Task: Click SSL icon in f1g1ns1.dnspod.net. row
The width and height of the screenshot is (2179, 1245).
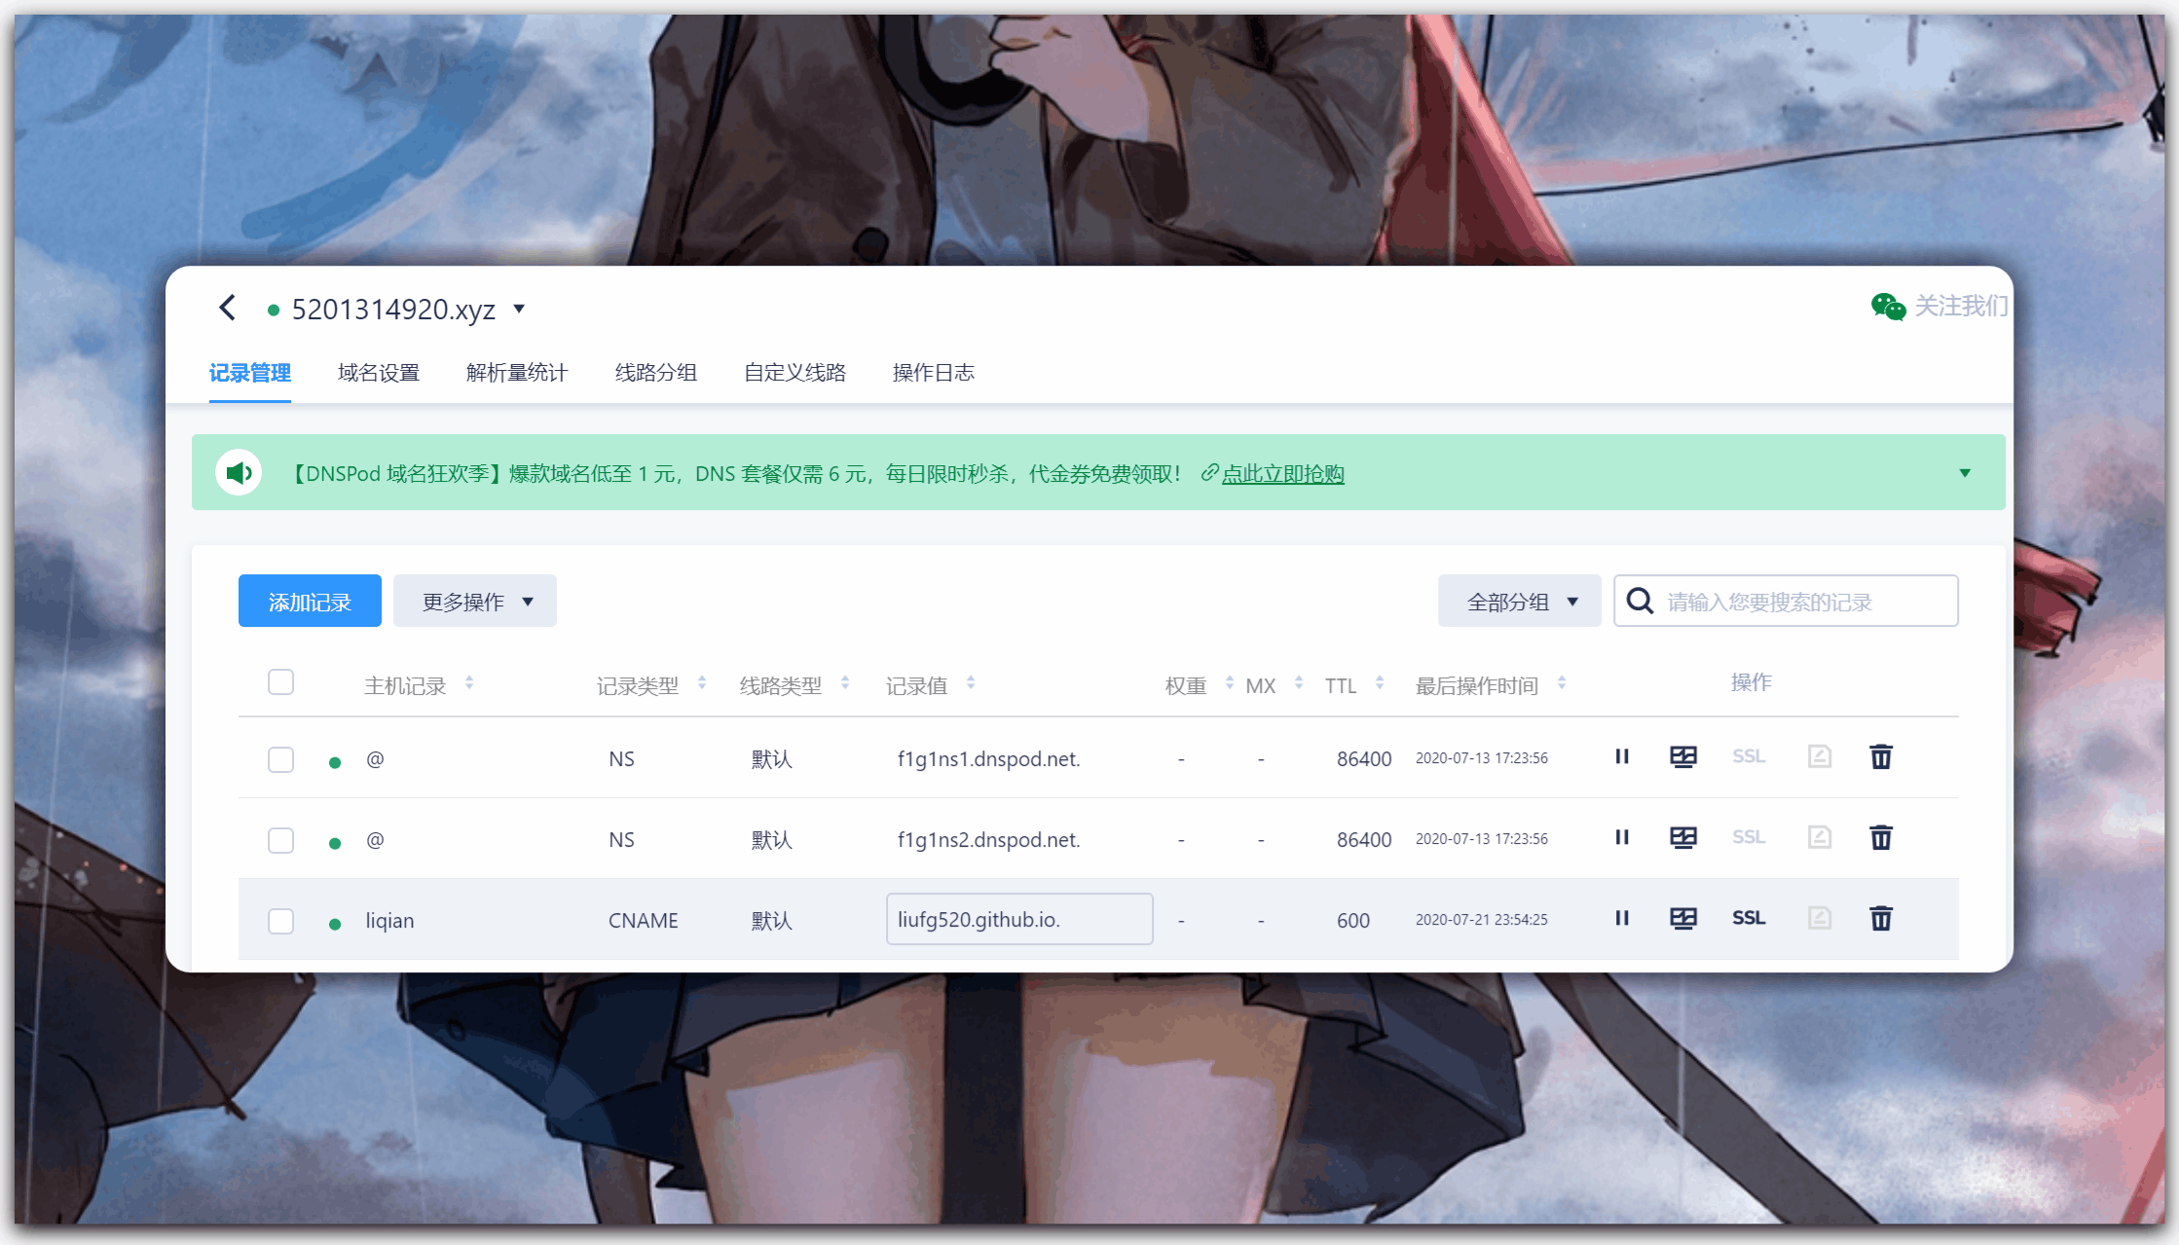Action: tap(1749, 756)
